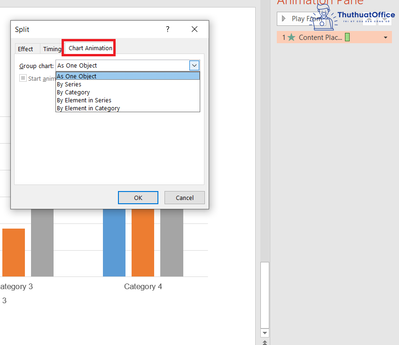Select By Element in Series option
Image resolution: width=399 pixels, height=345 pixels.
(x=84, y=100)
